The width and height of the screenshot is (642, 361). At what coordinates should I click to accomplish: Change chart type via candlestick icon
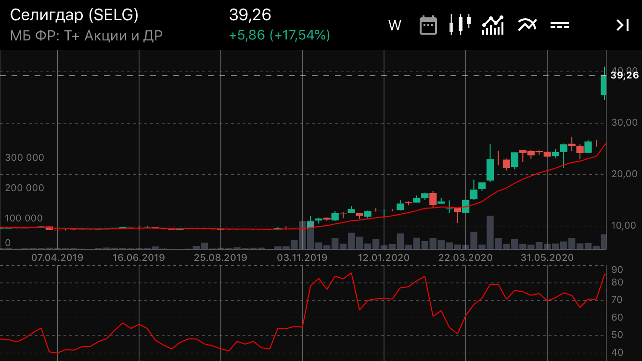click(x=460, y=25)
